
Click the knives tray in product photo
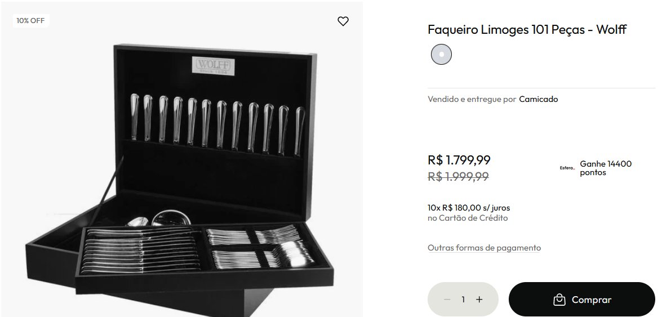(141, 251)
